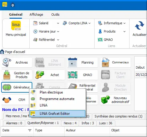Open the Achat money tile
The image size is (147, 137).
tap(49, 75)
